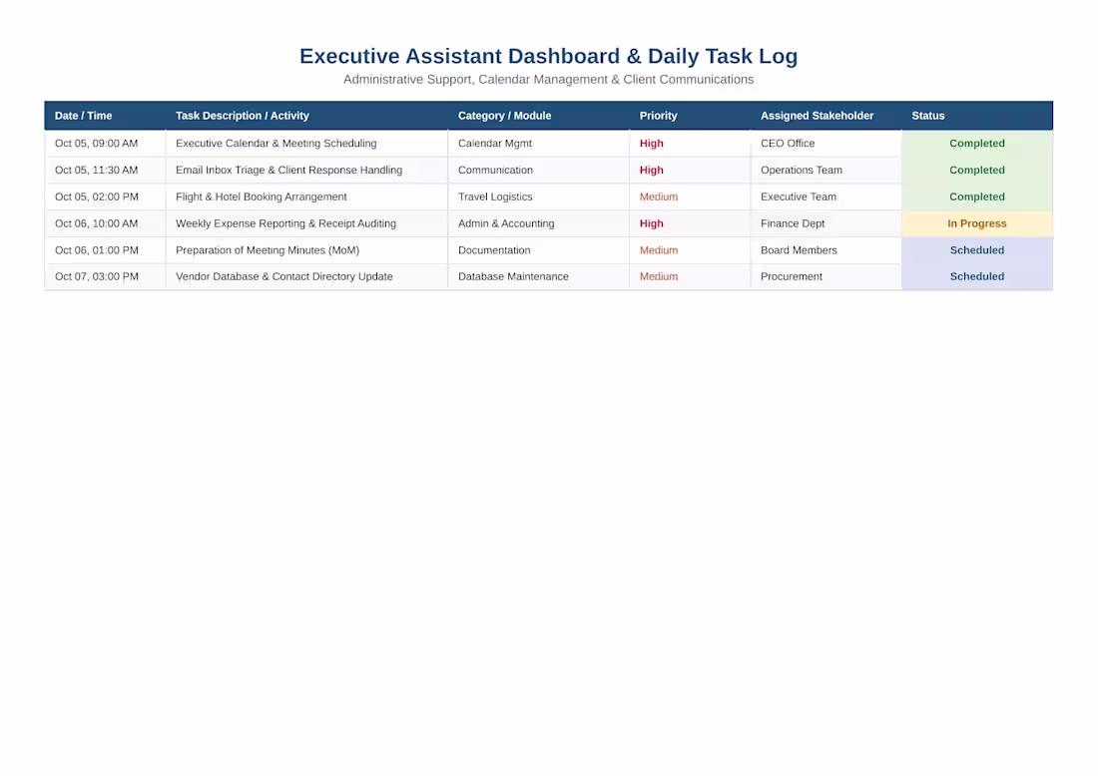Select the 'Oct 07, 03:00 PM' date cell
This screenshot has width=1098, height=776.
[105, 276]
